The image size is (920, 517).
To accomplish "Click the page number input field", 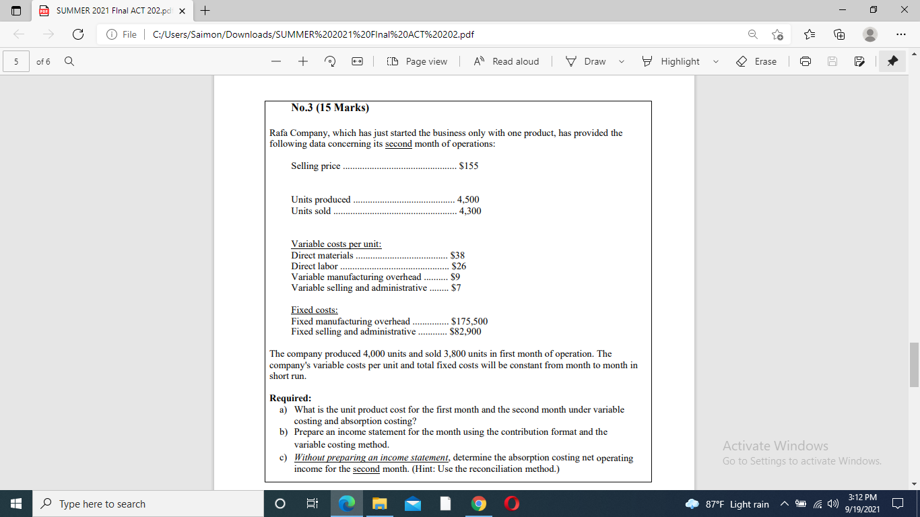I will pyautogui.click(x=15, y=61).
